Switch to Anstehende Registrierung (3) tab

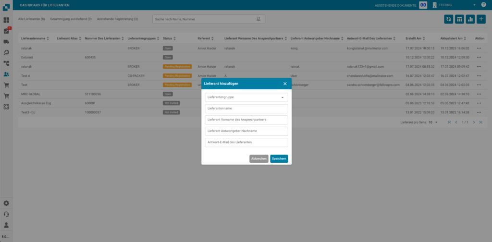[x=117, y=19]
